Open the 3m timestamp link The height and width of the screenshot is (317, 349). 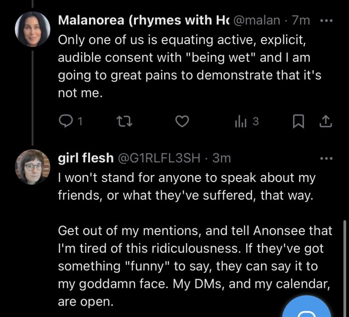[222, 158]
